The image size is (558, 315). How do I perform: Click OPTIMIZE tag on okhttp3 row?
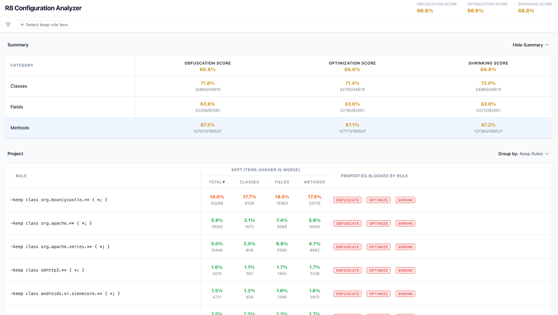coord(378,270)
